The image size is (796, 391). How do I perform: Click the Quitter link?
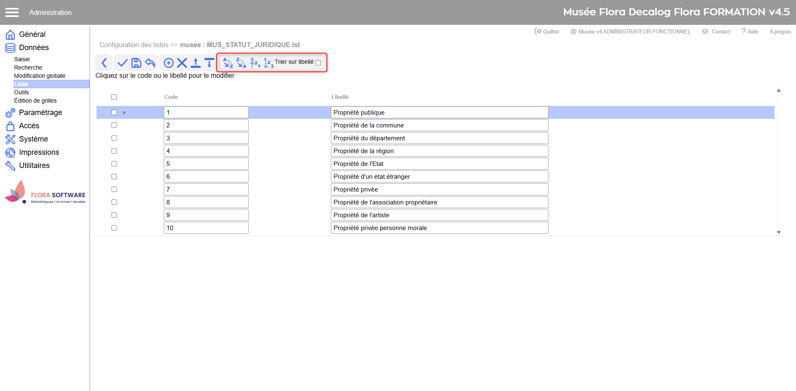[x=547, y=31]
